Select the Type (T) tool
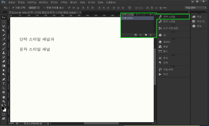 [4, 84]
